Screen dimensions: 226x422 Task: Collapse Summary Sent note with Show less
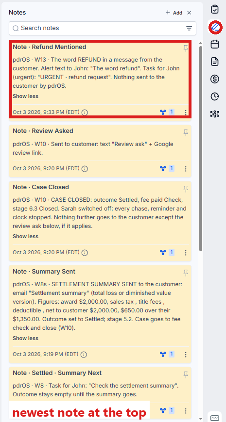(x=26, y=338)
